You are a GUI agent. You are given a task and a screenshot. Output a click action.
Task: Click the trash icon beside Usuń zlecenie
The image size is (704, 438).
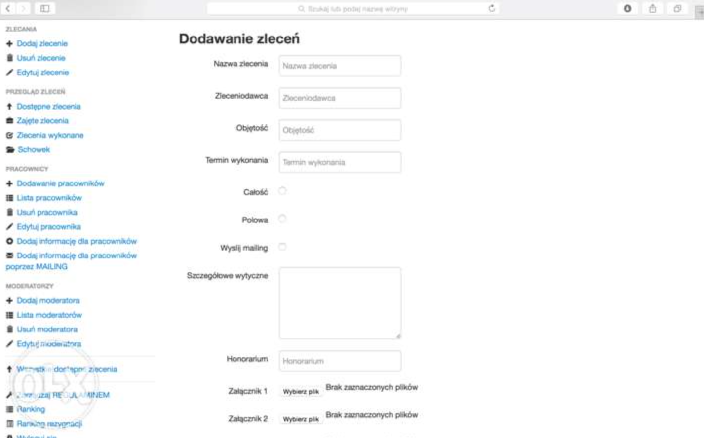[x=9, y=58]
